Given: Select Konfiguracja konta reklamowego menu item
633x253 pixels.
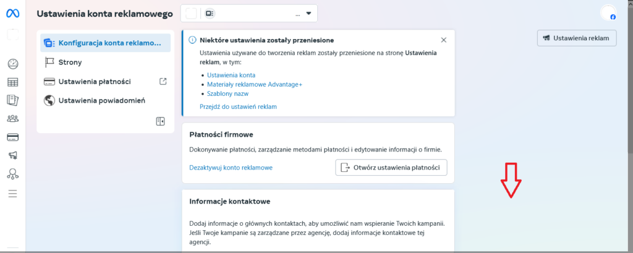Looking at the screenshot, I should pyautogui.click(x=104, y=43).
